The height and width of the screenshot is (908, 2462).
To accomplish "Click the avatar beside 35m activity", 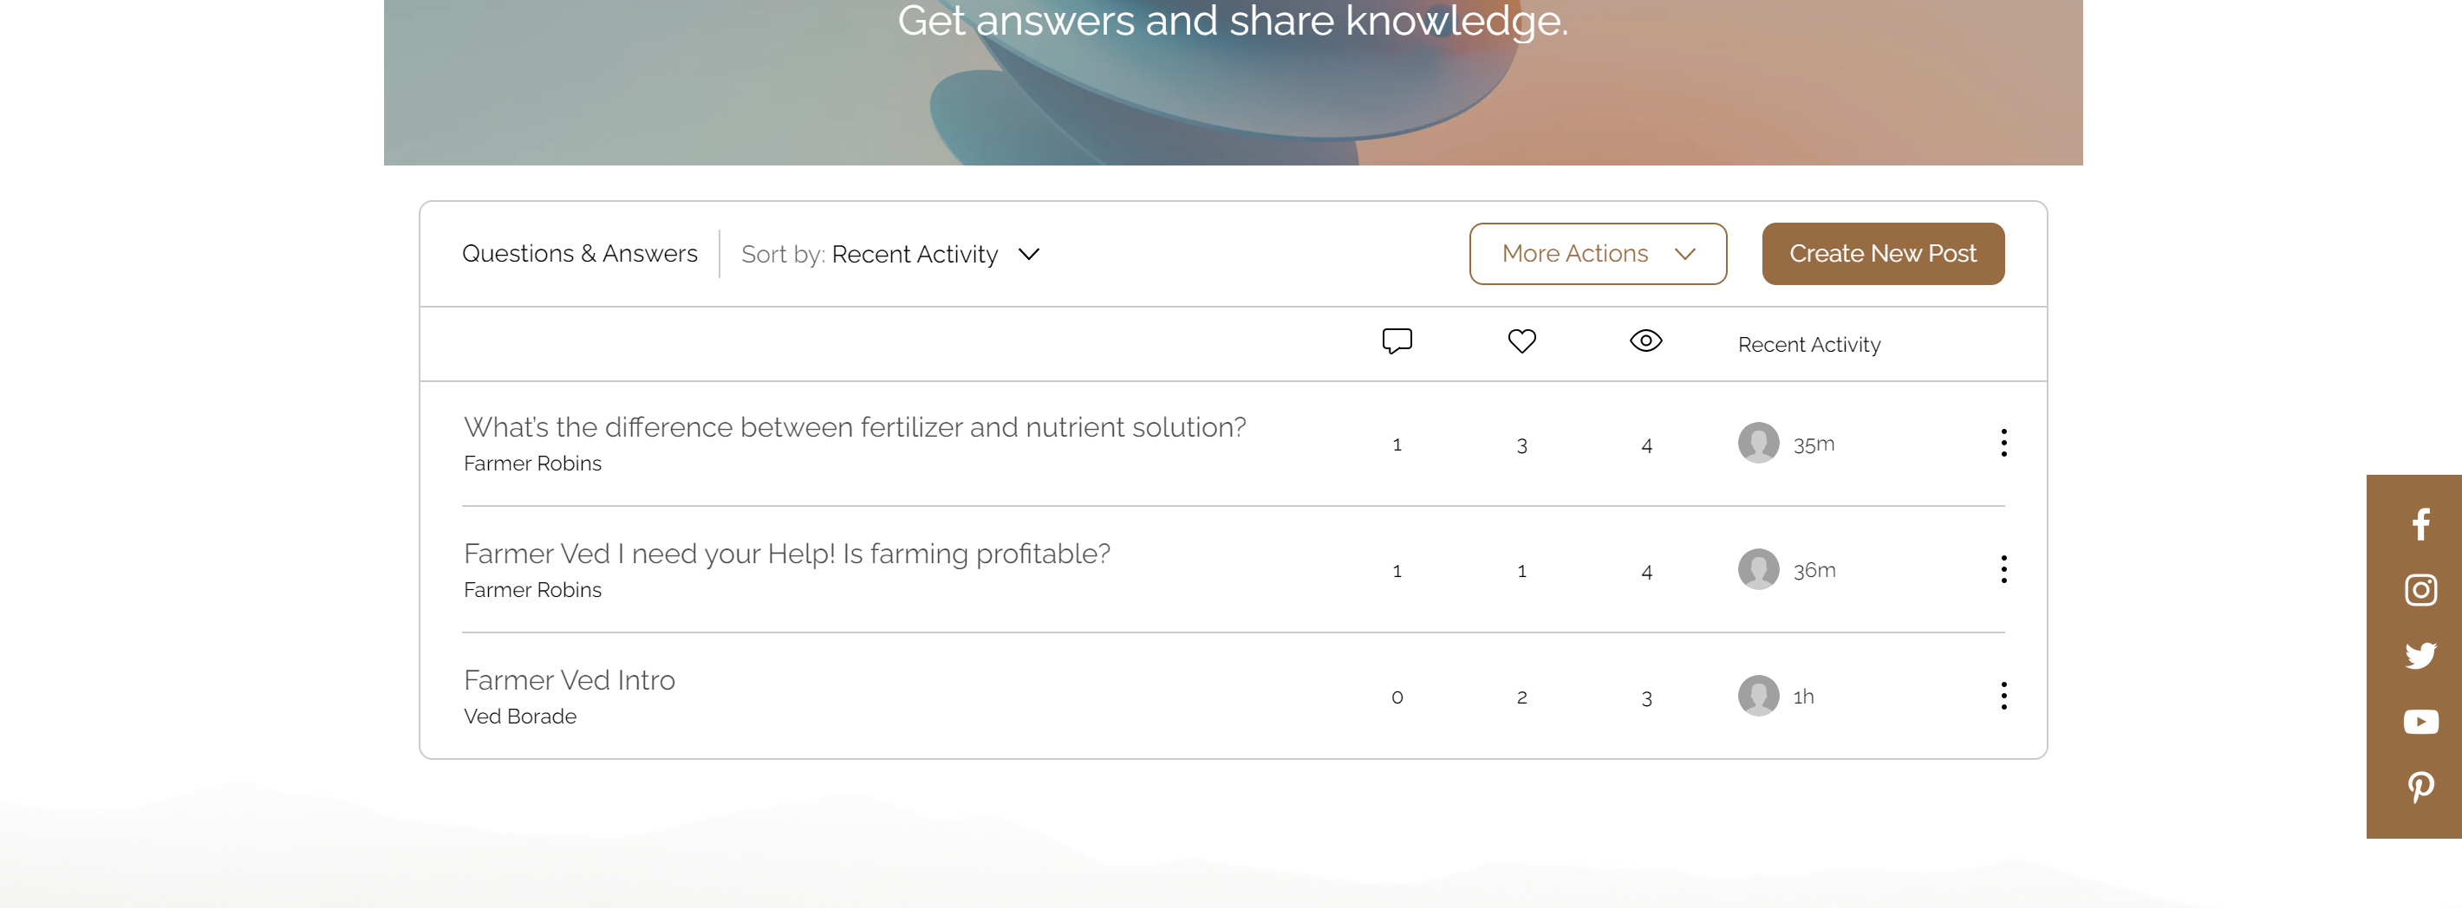I will [1757, 443].
